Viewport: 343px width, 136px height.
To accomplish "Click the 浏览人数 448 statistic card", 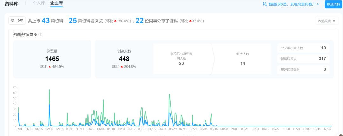I will 124,59.
